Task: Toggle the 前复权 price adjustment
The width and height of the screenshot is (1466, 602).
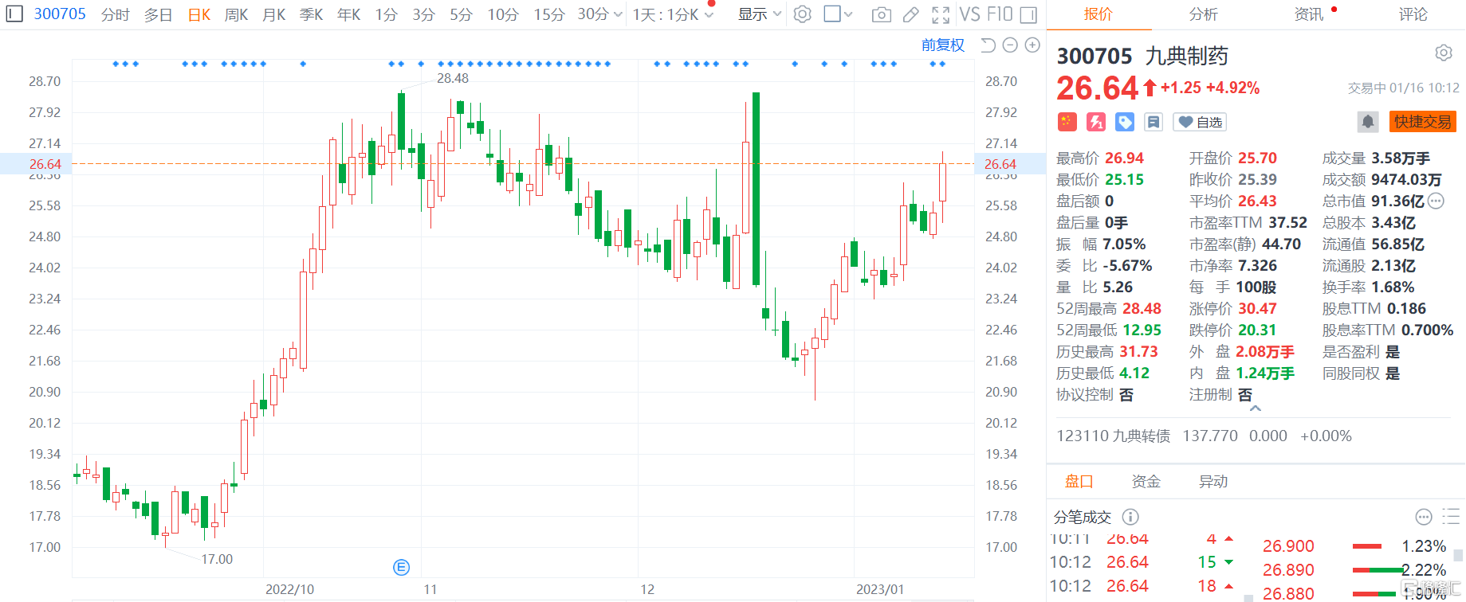Action: coord(942,45)
